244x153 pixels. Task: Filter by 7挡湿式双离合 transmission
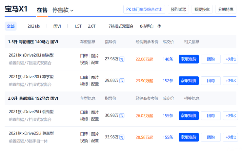pyautogui.click(x=121, y=26)
